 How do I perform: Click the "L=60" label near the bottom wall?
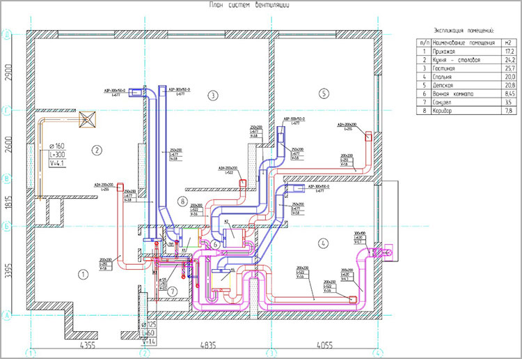coord(148,333)
